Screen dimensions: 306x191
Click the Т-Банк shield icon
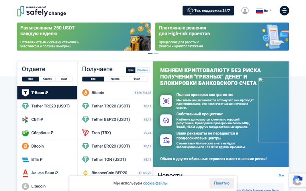(x=25, y=93)
